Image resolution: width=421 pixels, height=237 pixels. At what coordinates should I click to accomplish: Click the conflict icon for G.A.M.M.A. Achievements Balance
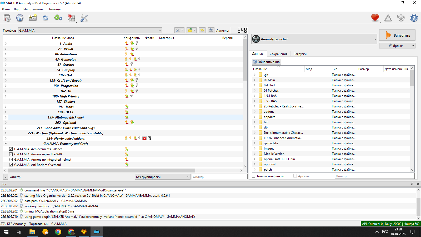(127, 149)
